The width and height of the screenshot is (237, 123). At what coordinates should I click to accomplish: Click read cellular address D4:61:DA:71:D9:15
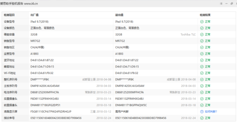pos(127,67)
